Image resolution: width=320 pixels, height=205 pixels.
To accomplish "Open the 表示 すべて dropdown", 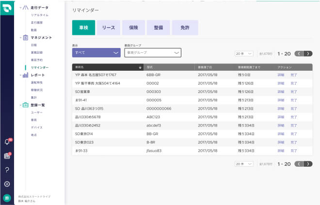I will point(96,53).
